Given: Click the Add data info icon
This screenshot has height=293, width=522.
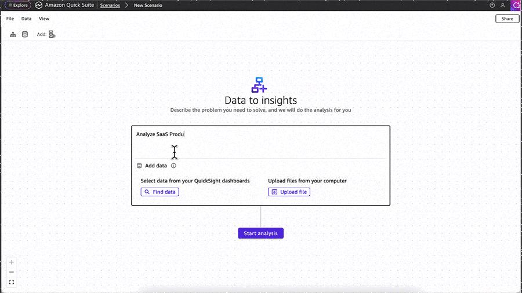Looking at the screenshot, I should click(173, 166).
